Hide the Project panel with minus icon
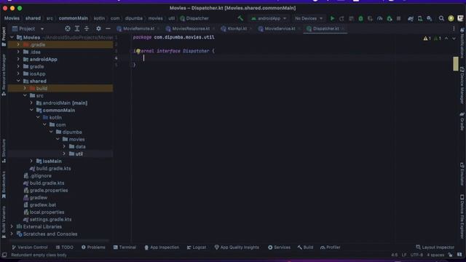Image resolution: width=466 pixels, height=262 pixels. (108, 29)
